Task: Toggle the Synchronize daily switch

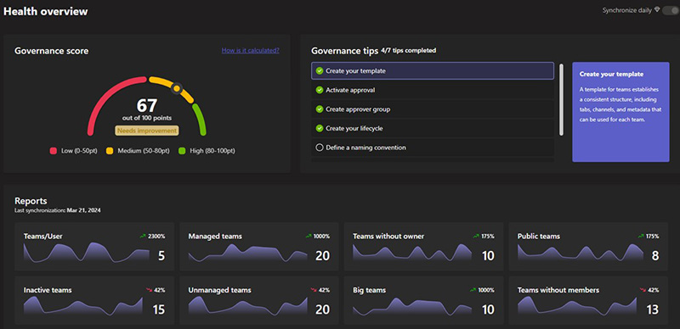Action: pyautogui.click(x=671, y=10)
